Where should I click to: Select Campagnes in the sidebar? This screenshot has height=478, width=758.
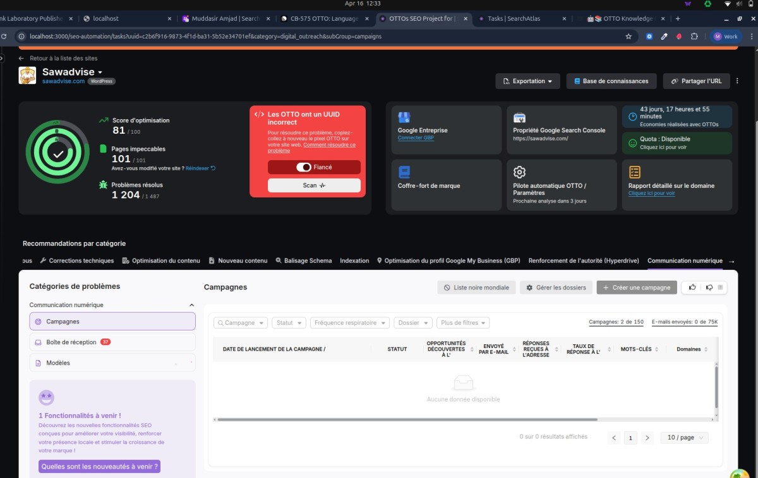click(112, 321)
